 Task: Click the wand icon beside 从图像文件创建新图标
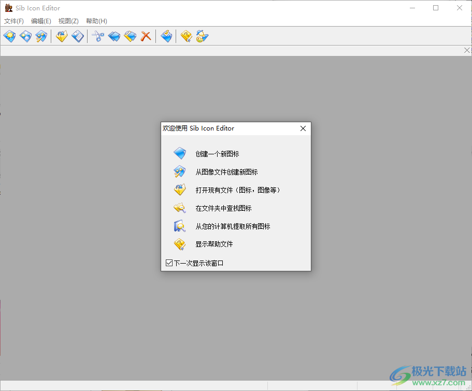click(180, 171)
